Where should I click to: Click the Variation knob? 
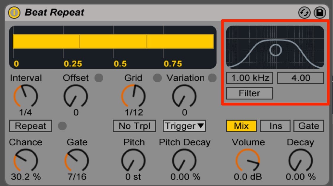(x=184, y=96)
